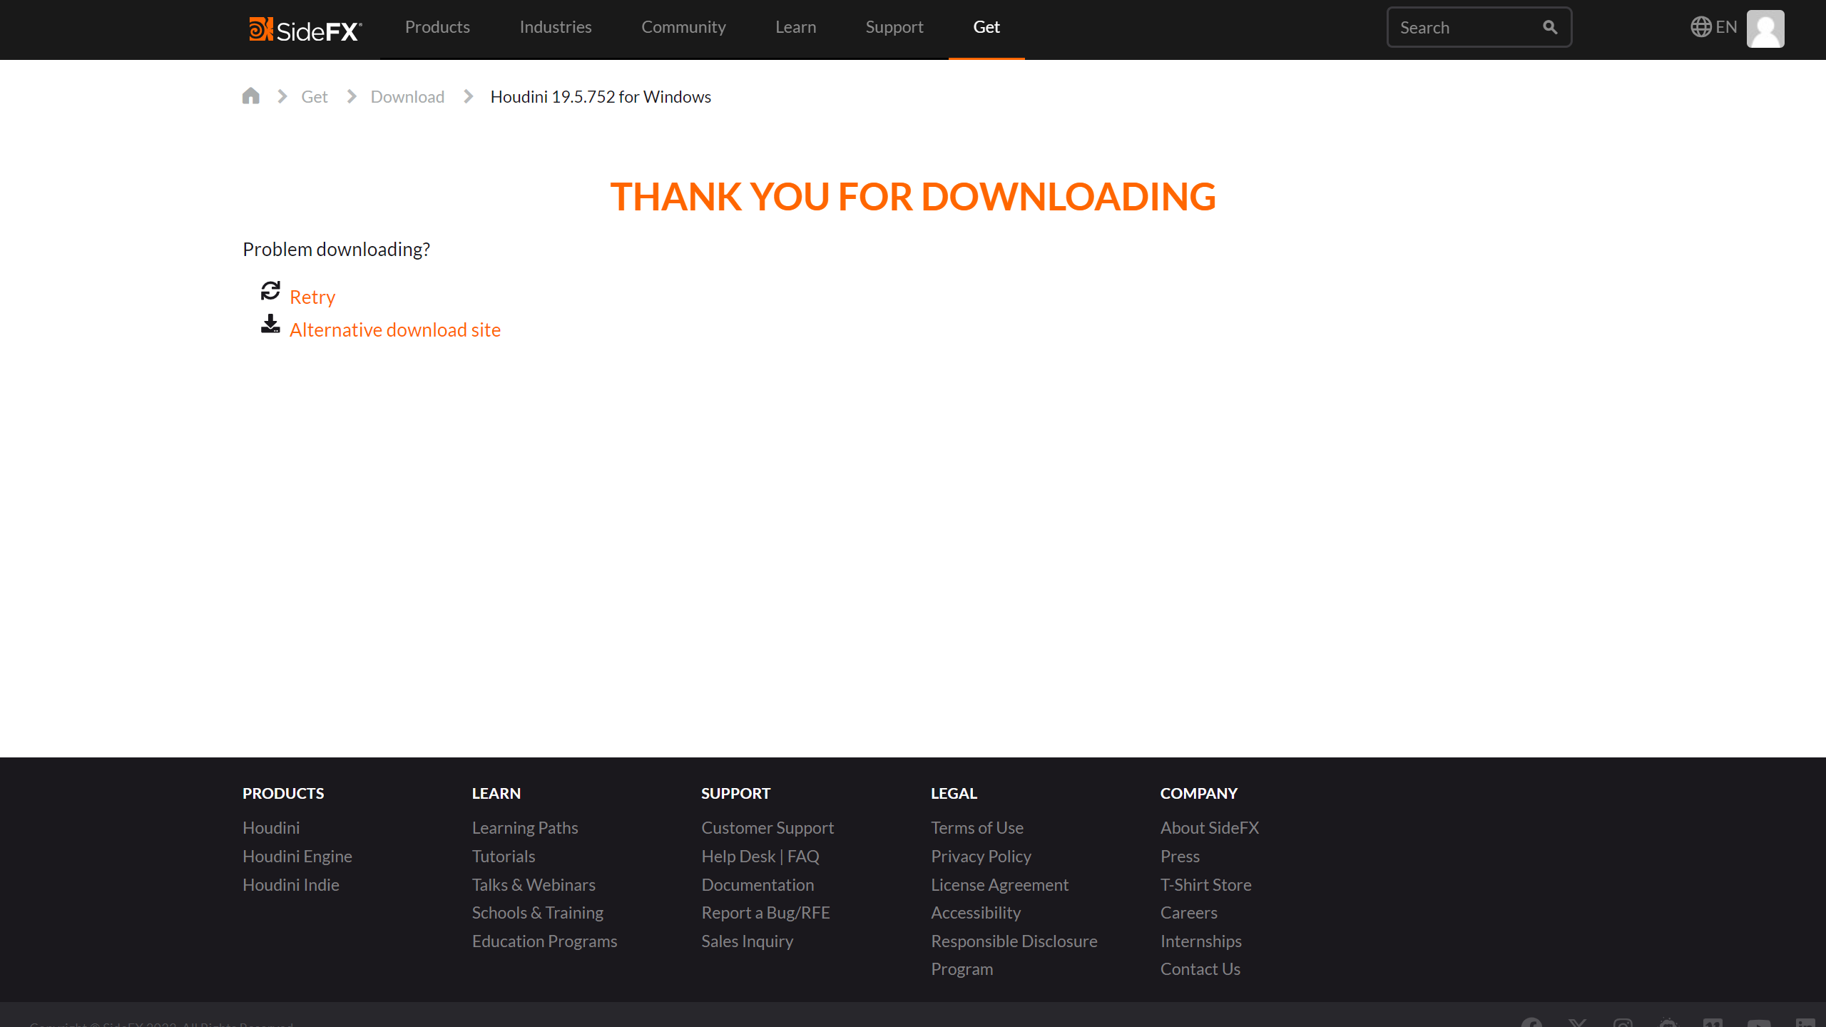The image size is (1826, 1027).
Task: Click the PRODUCTS footer heading
Action: point(283,793)
